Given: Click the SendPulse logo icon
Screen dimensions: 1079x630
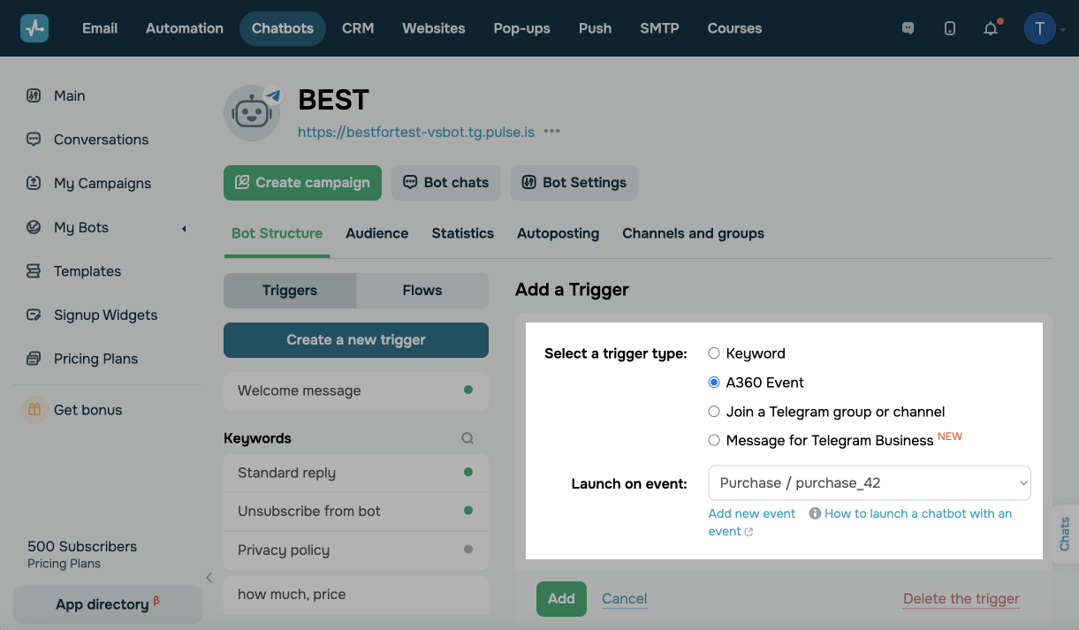Looking at the screenshot, I should pyautogui.click(x=34, y=28).
